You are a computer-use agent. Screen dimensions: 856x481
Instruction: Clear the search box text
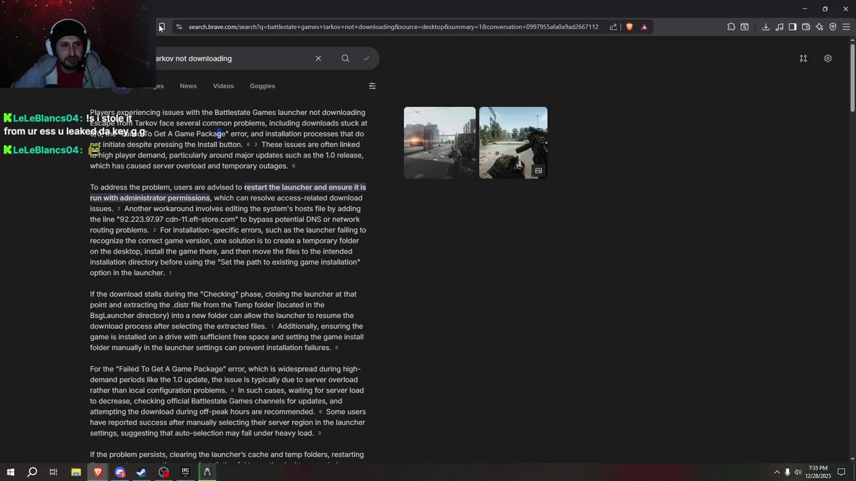318,58
